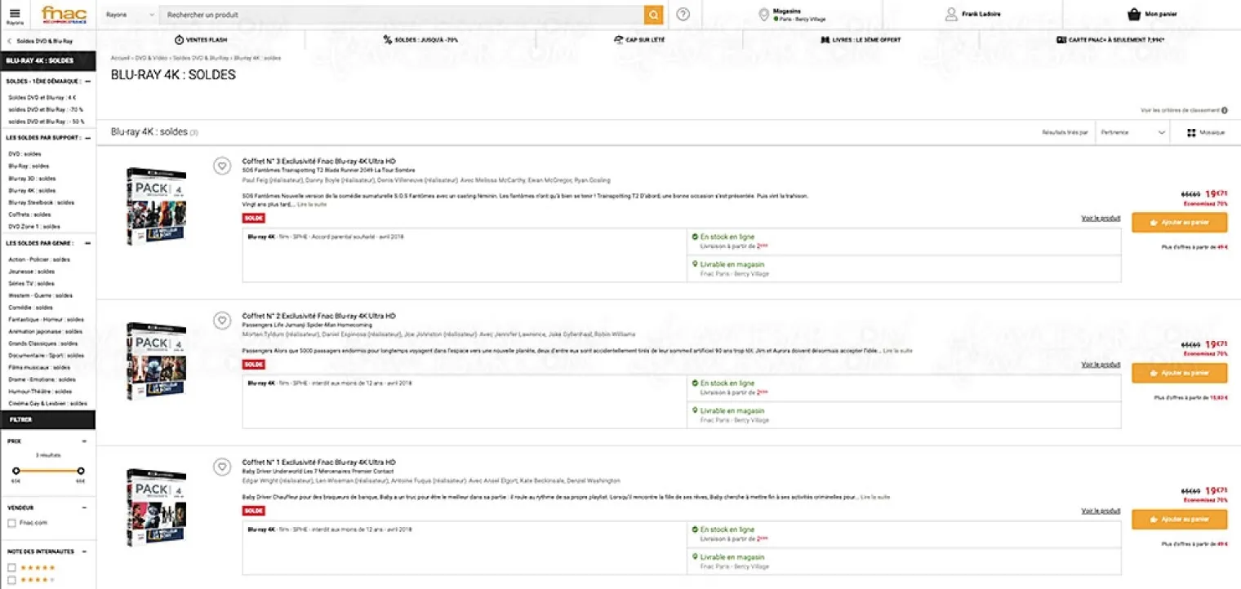Click the card icon beside Carte Fnac+

point(1061,39)
